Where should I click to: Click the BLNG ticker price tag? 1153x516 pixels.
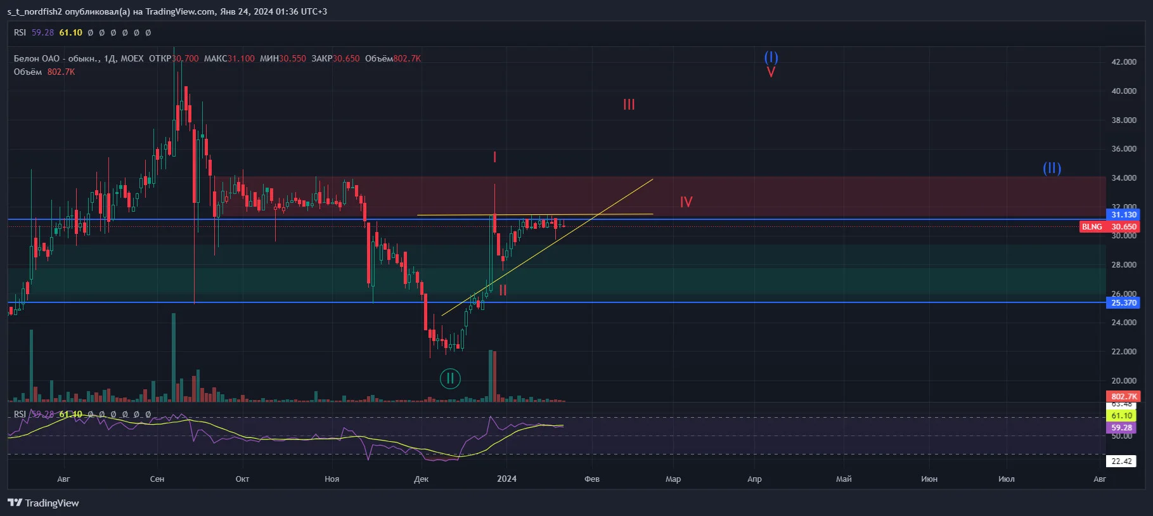(x=1092, y=226)
